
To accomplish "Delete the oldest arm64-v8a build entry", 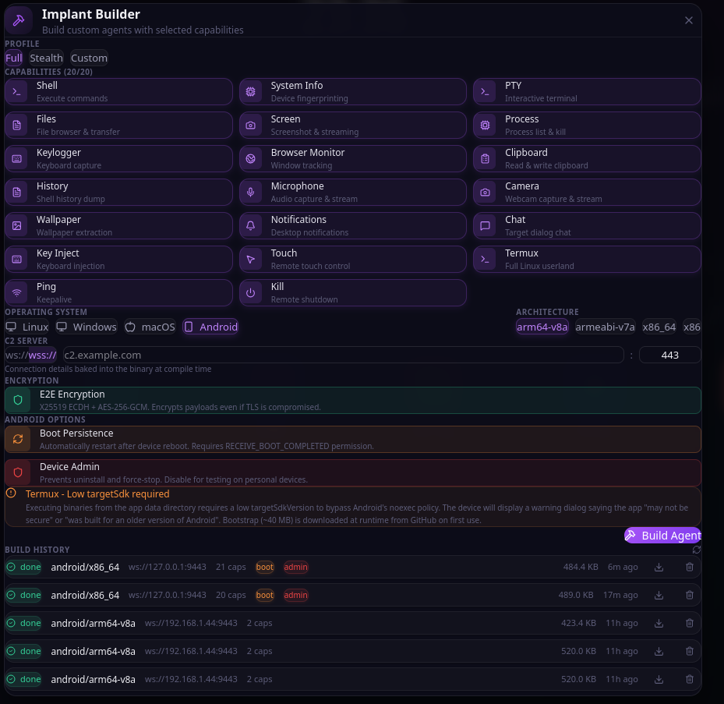I will tap(689, 679).
